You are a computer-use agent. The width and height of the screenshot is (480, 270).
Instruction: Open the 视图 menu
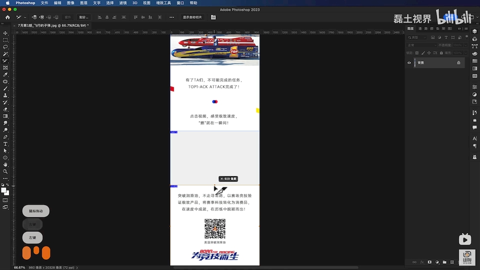click(146, 3)
